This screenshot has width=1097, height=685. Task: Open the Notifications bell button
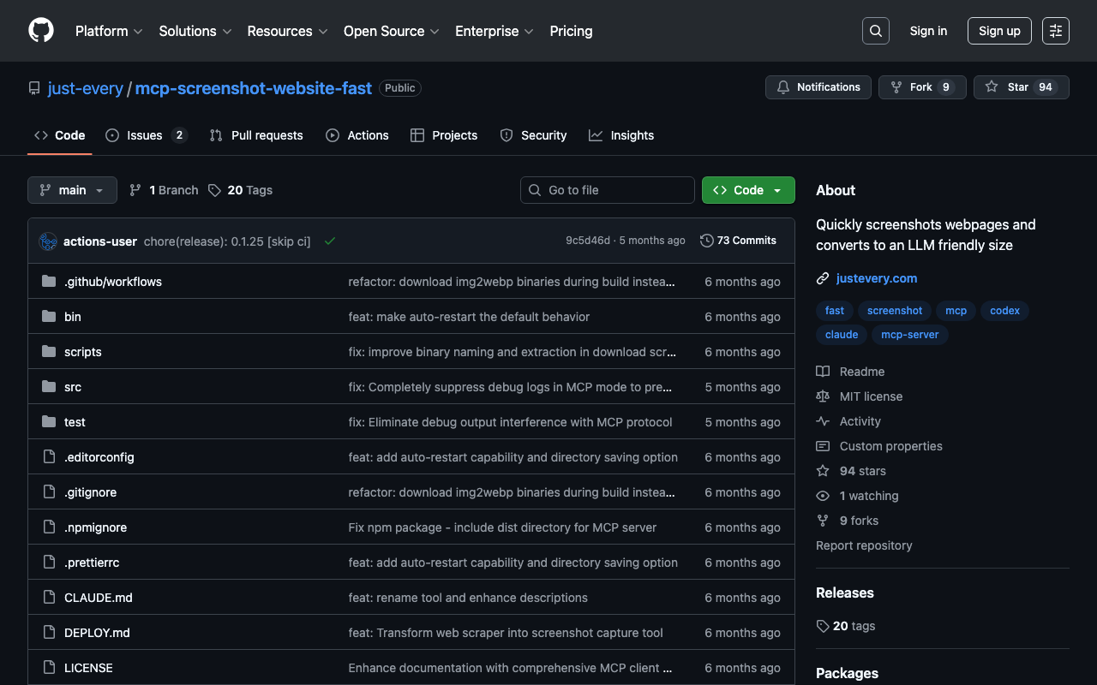click(818, 87)
